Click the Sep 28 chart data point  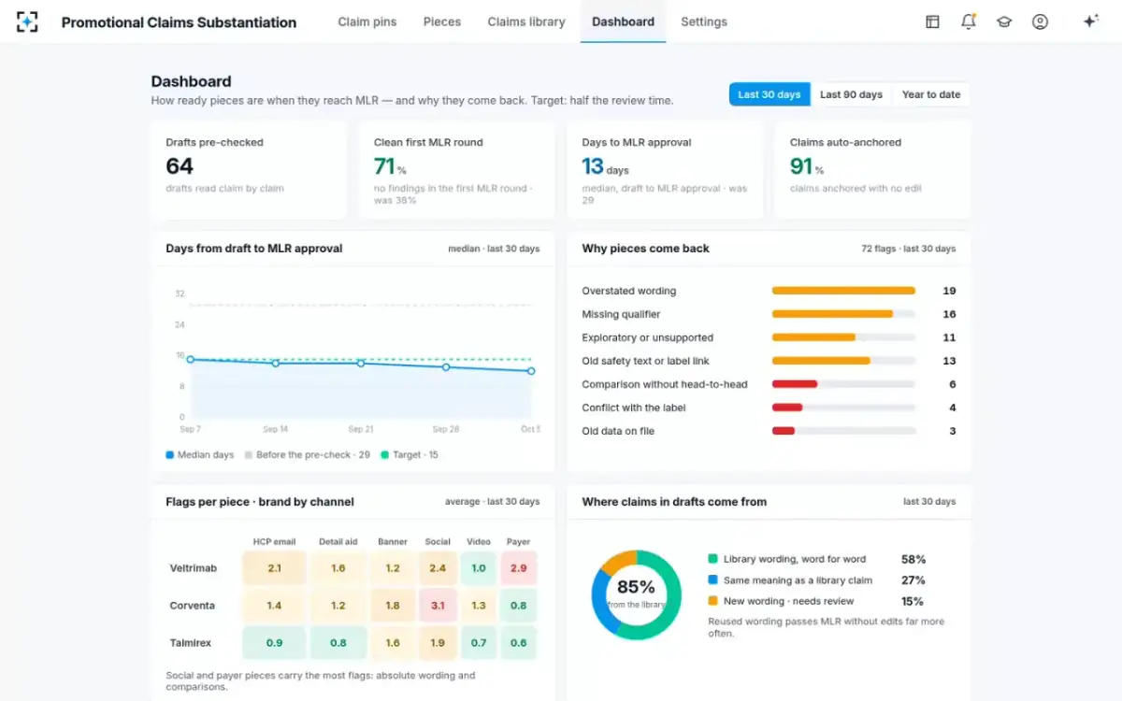point(446,367)
